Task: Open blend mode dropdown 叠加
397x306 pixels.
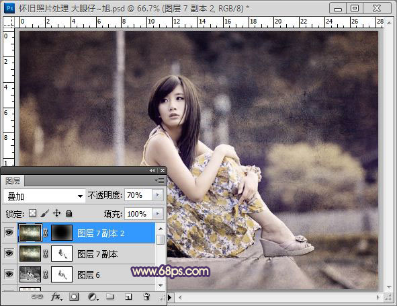Action: click(x=44, y=196)
